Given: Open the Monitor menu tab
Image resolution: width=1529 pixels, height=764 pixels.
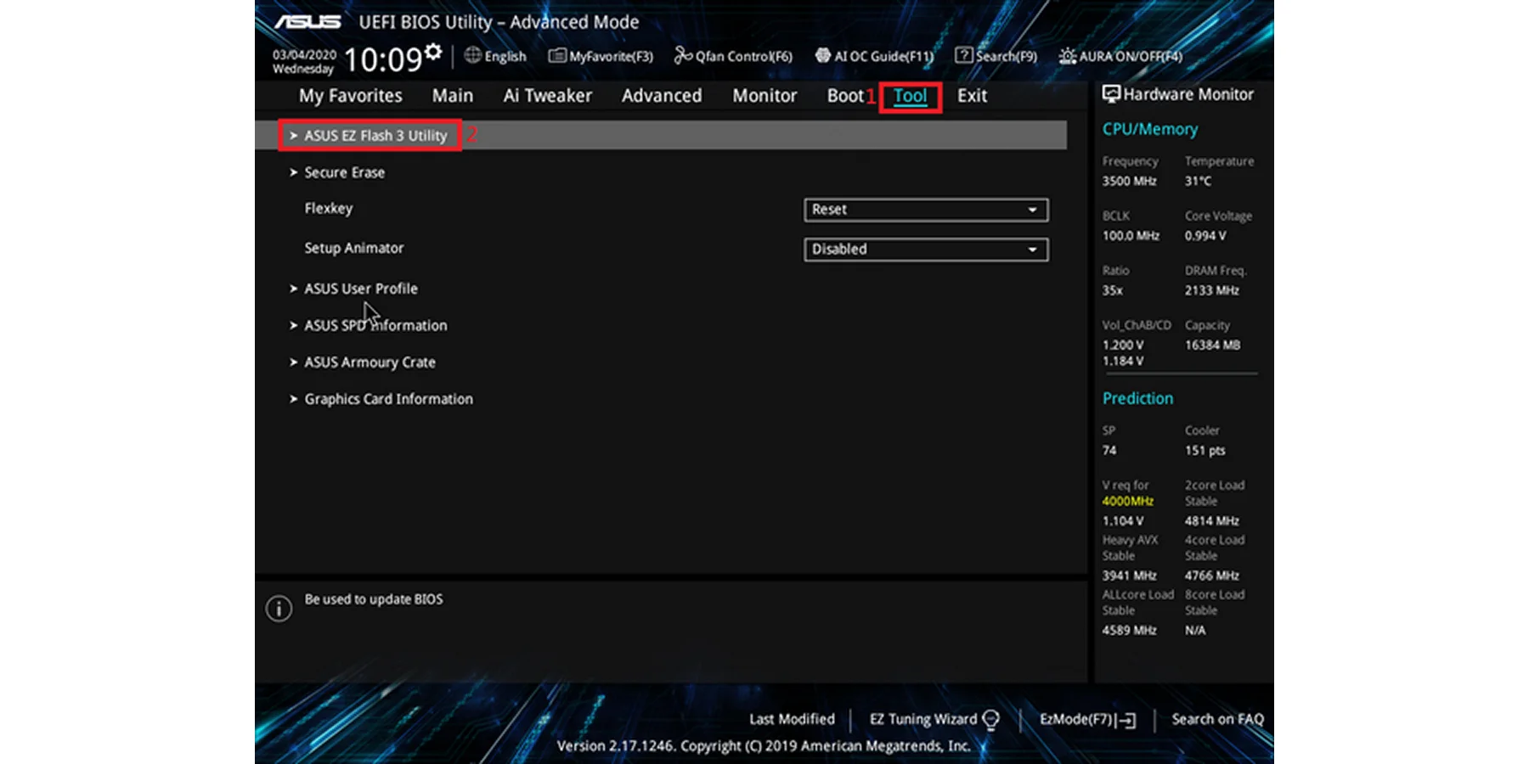Looking at the screenshot, I should 764,96.
